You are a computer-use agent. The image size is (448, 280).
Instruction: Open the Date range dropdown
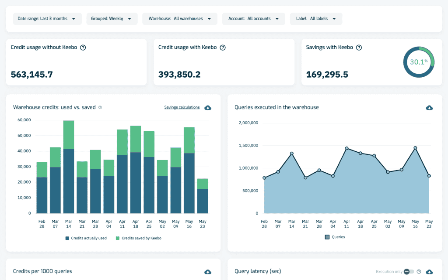click(47, 19)
